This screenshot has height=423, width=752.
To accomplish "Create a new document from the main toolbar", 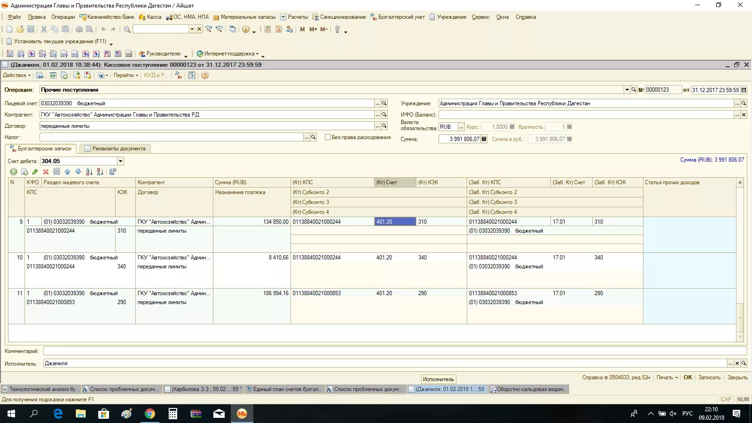I will pos(9,29).
